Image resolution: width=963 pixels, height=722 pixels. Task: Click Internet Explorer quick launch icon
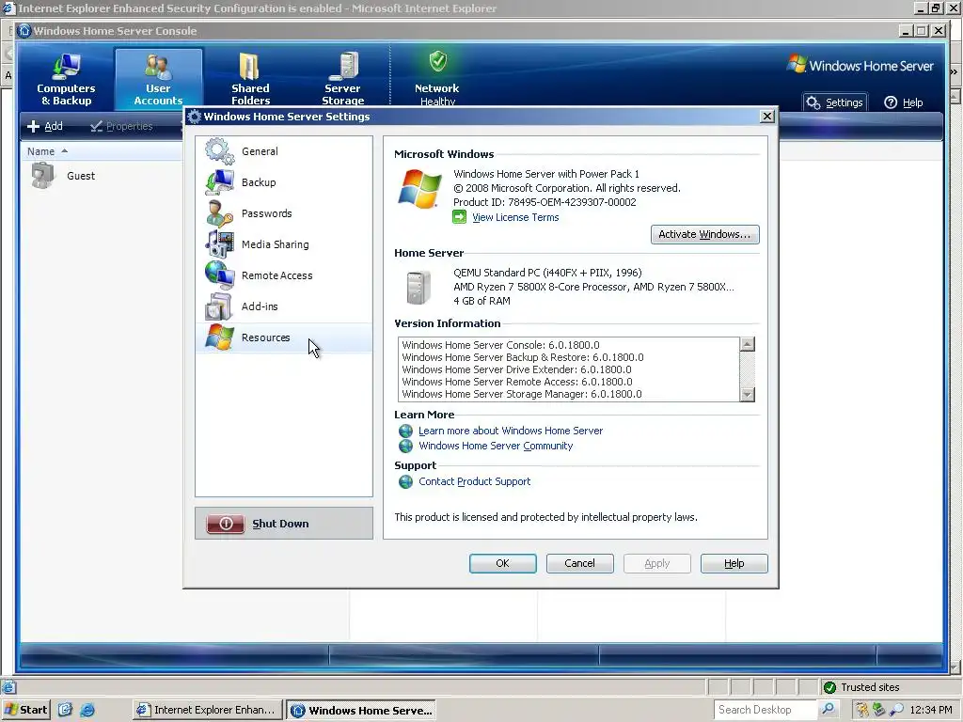[87, 710]
